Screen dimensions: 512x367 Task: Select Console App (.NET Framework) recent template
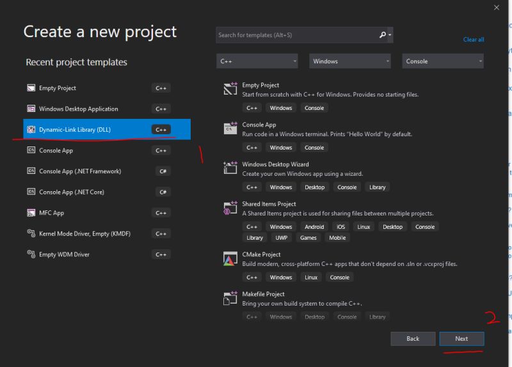point(80,171)
